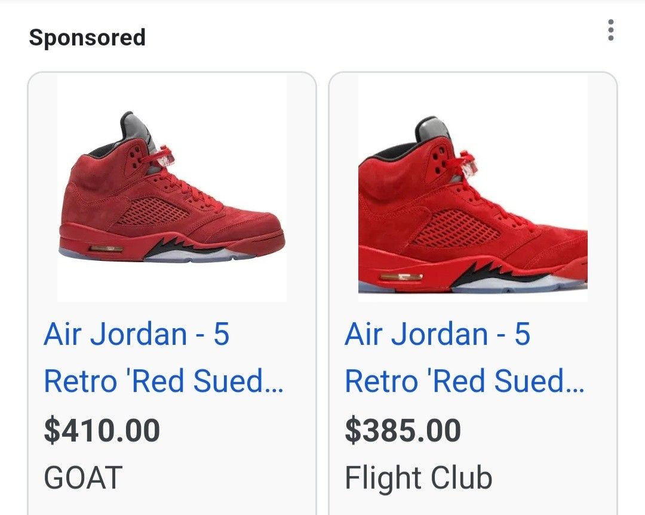
Task: Open the GOAT red shoe product image
Action: [x=172, y=188]
